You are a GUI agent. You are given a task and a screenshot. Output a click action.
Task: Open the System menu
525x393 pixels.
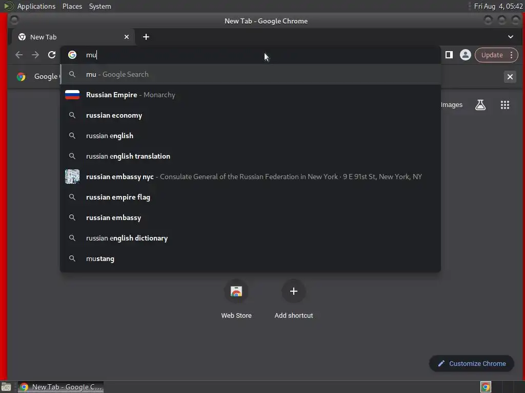pyautogui.click(x=100, y=6)
